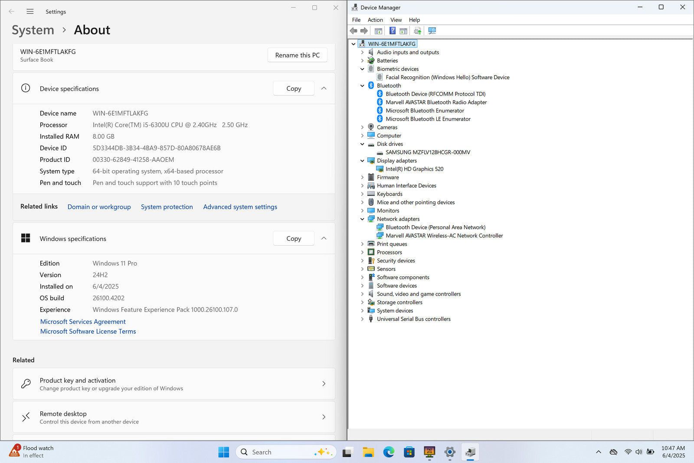Expand Audio inputs and outputs node
This screenshot has height=463, width=694.
(363, 53)
